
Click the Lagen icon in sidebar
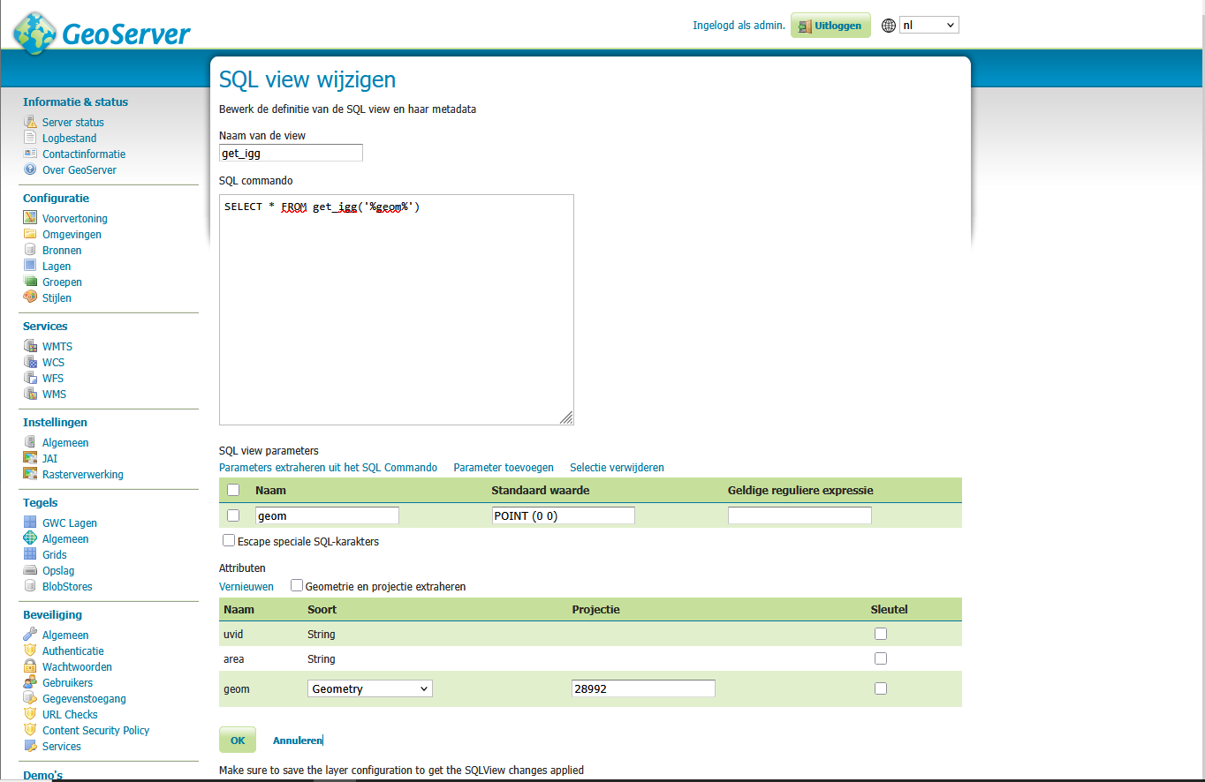click(x=30, y=266)
